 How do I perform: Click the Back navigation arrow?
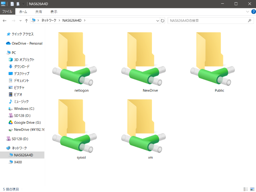4,21
